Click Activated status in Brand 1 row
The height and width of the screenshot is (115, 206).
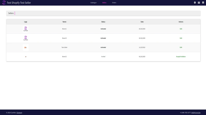click(x=103, y=29)
